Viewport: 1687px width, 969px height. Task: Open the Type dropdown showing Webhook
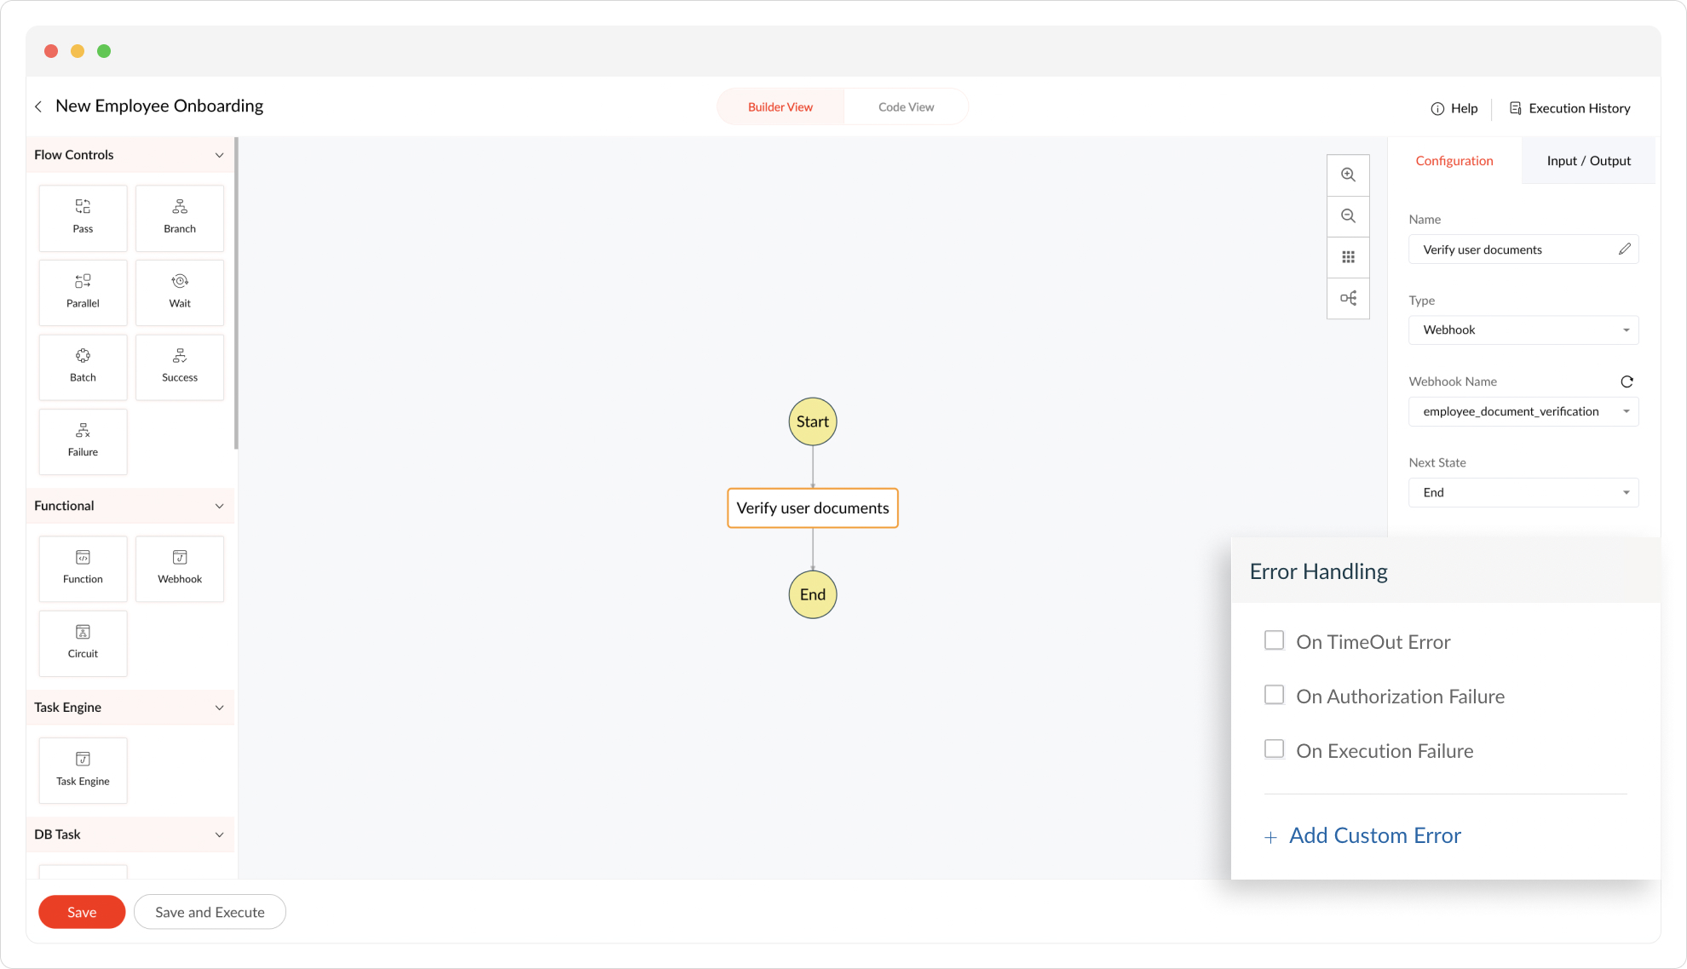click(1523, 330)
